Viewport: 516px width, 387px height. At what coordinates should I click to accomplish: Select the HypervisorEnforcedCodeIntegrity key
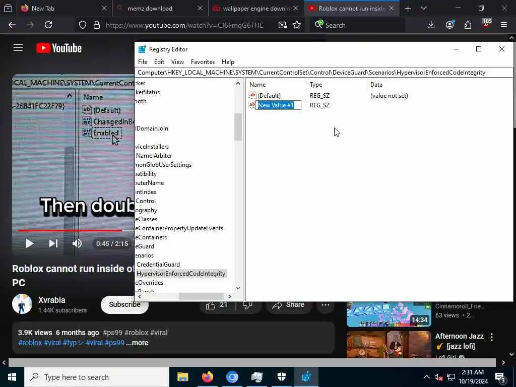181,274
